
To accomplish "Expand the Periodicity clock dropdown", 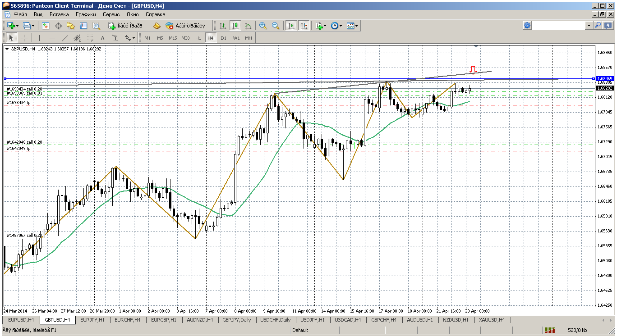I will pos(341,26).
